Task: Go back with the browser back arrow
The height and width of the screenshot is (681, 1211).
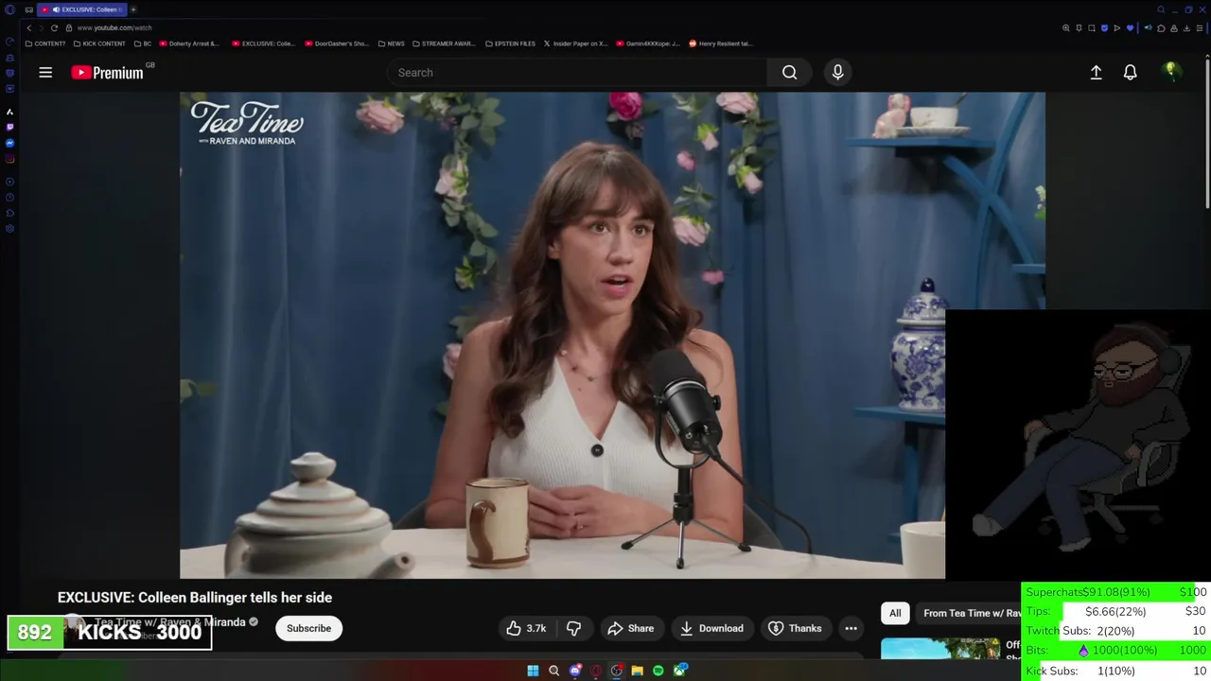Action: pos(28,27)
